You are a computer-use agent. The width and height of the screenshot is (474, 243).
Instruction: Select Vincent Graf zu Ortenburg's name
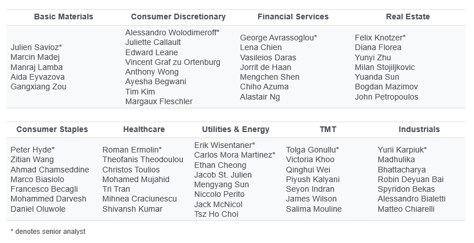coord(173,62)
